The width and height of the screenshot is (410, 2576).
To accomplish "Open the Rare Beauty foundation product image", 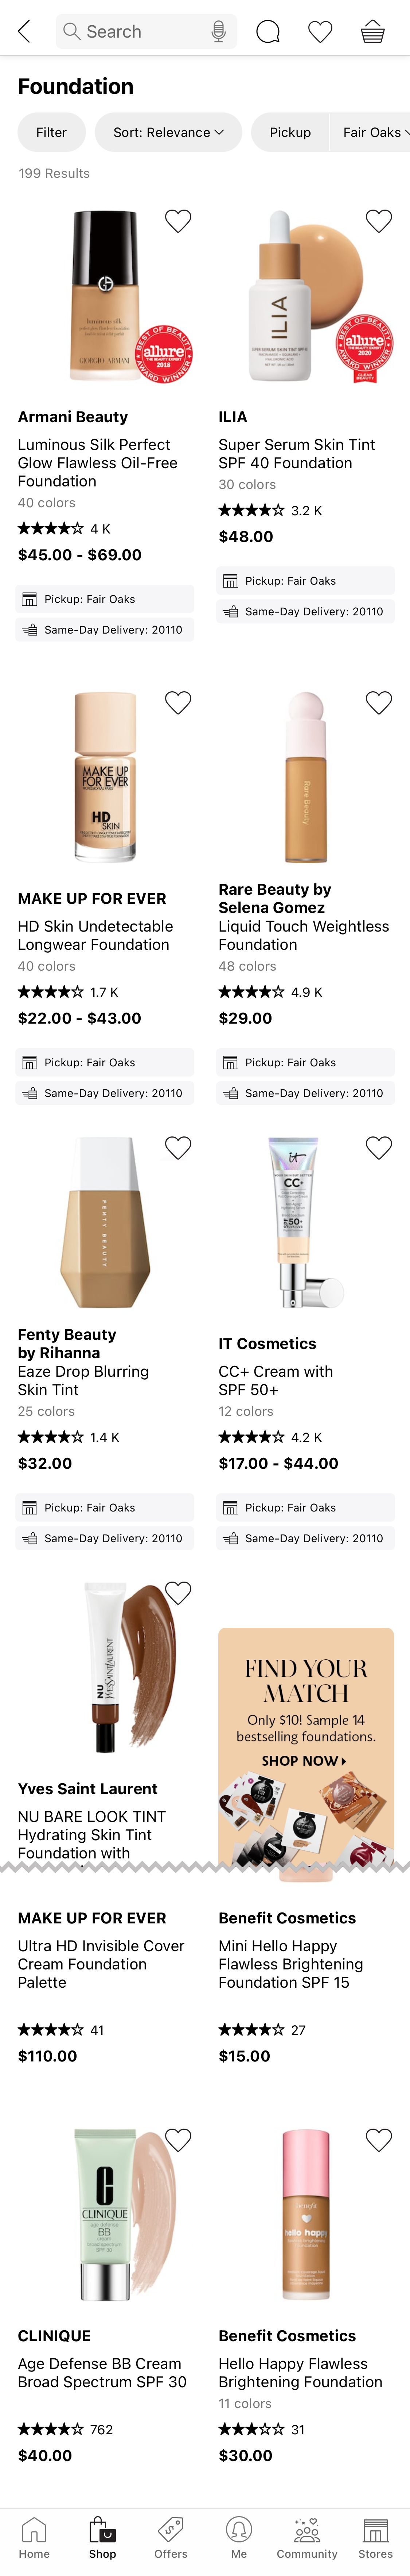I will pyautogui.click(x=305, y=778).
